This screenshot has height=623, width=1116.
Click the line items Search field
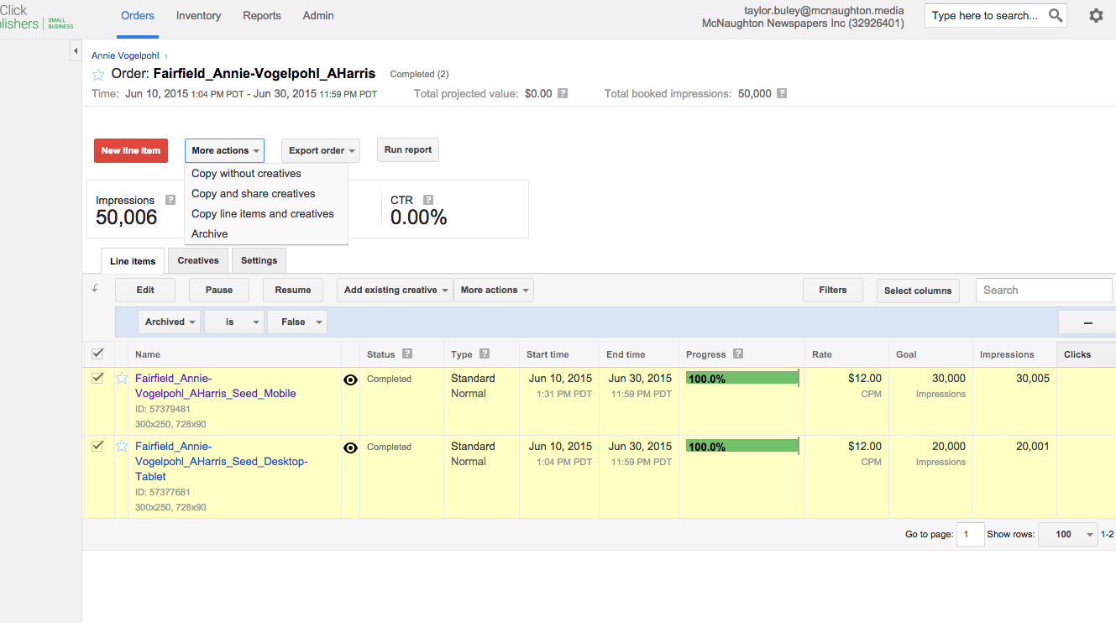1043,291
